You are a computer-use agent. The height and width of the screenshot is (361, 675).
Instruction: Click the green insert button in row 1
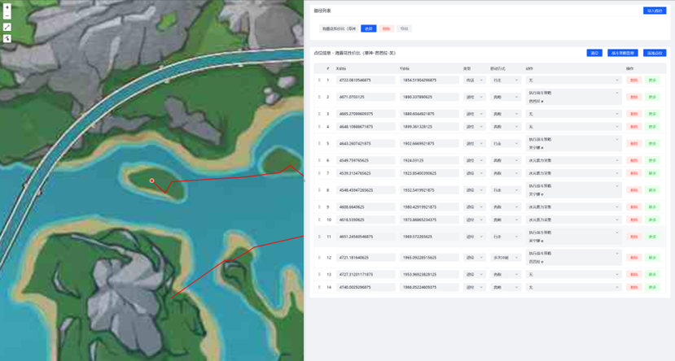[652, 80]
